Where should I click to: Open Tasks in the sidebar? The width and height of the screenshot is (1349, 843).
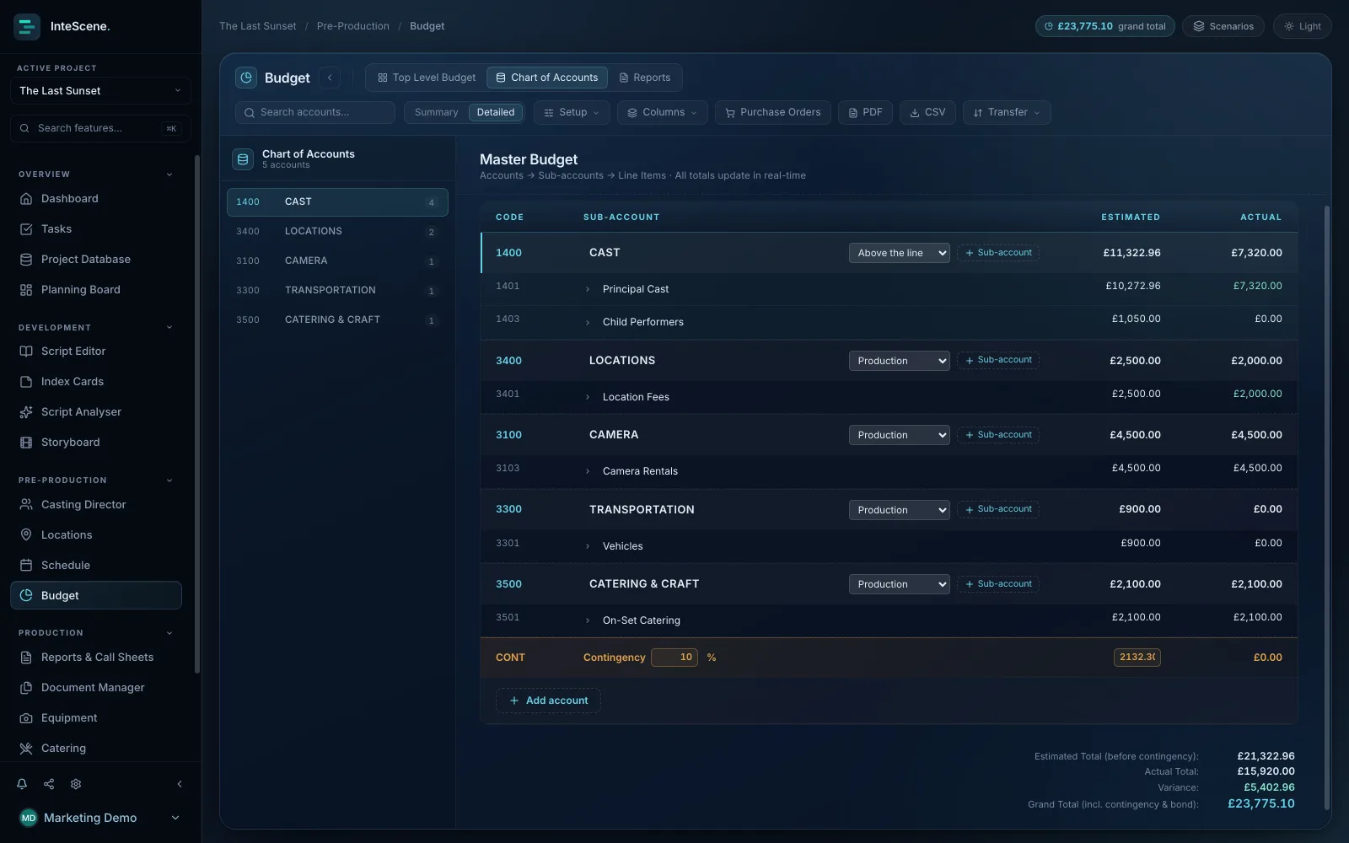pyautogui.click(x=96, y=229)
